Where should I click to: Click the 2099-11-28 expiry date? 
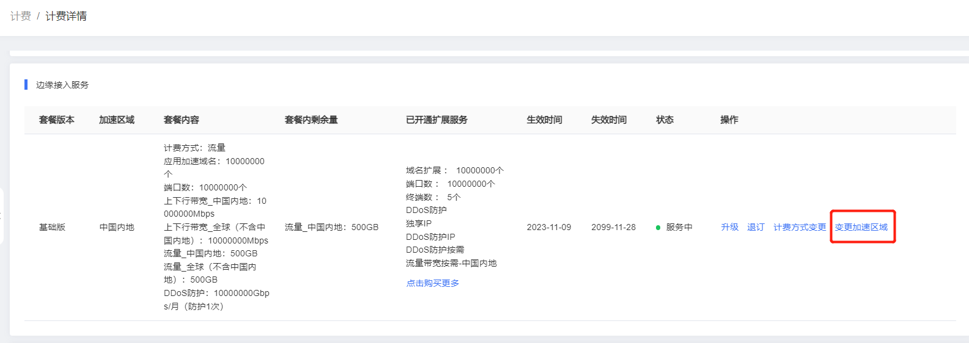pyautogui.click(x=613, y=227)
